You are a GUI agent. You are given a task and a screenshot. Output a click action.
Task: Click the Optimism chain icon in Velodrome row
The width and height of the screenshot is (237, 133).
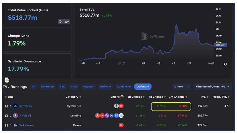coord(121,125)
